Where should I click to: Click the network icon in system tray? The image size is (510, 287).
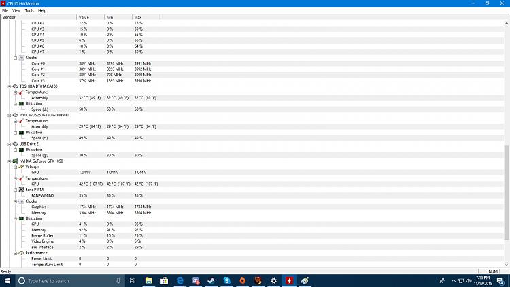tap(461, 280)
